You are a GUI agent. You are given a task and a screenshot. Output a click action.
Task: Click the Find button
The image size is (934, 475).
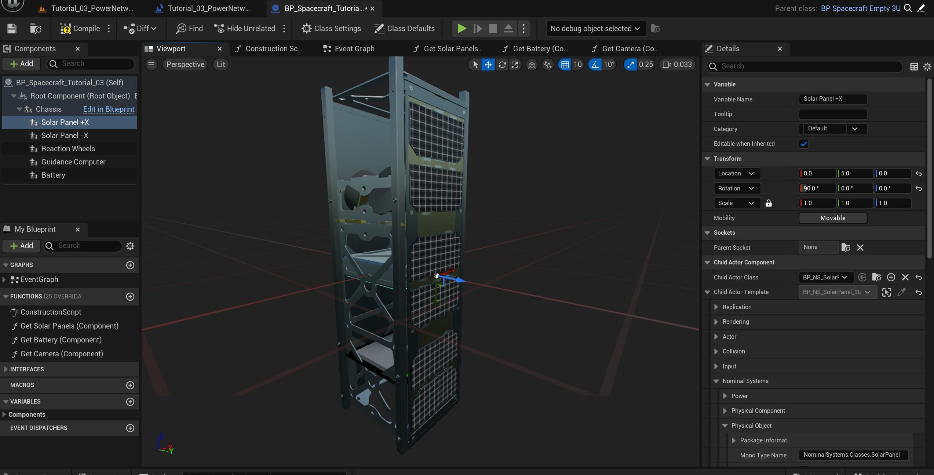tap(189, 29)
